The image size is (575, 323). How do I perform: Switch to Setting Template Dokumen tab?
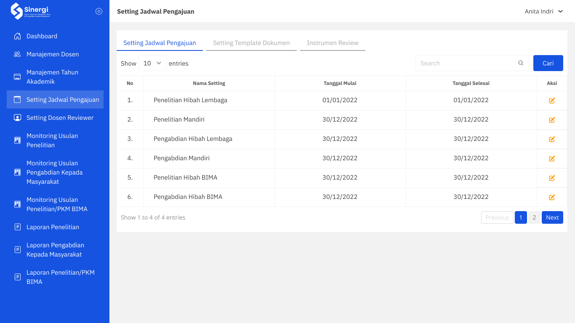[x=251, y=43]
